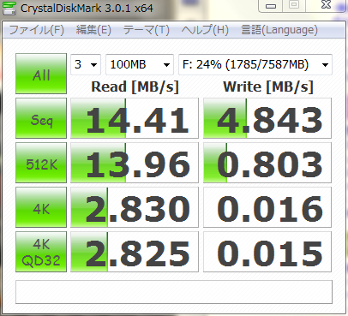Open the 言語(Language) menu
The height and width of the screenshot is (316, 348).
pos(279,30)
